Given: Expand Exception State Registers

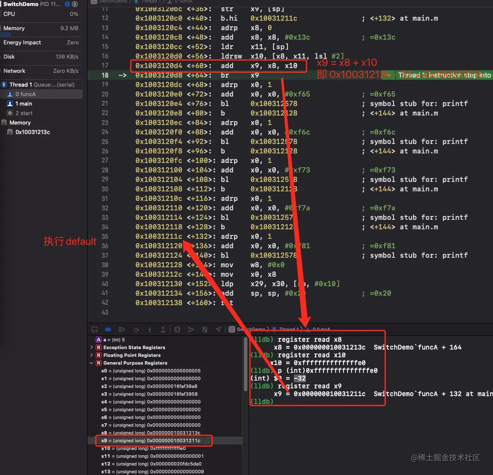Looking at the screenshot, I should tap(91, 347).
